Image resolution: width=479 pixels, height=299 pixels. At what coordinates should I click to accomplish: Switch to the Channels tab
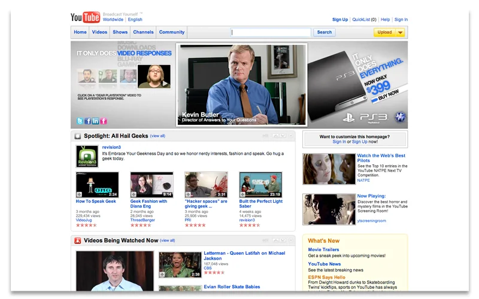[x=143, y=32]
